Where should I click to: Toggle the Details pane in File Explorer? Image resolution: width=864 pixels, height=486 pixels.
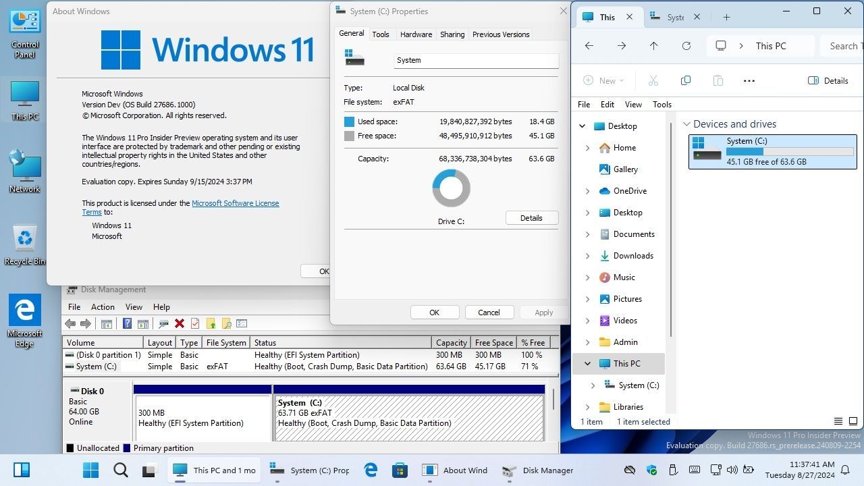828,81
